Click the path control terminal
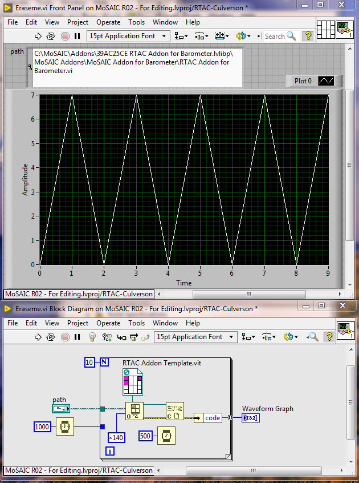The width and height of the screenshot is (359, 483). tap(61, 409)
